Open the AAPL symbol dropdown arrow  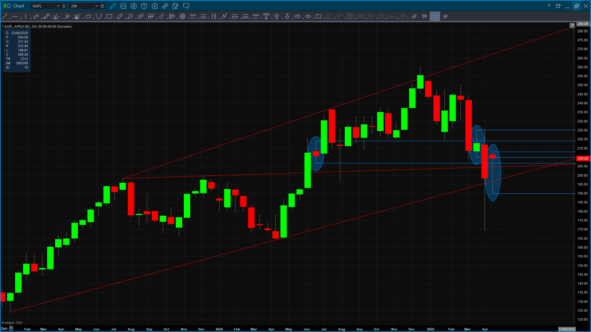point(58,6)
